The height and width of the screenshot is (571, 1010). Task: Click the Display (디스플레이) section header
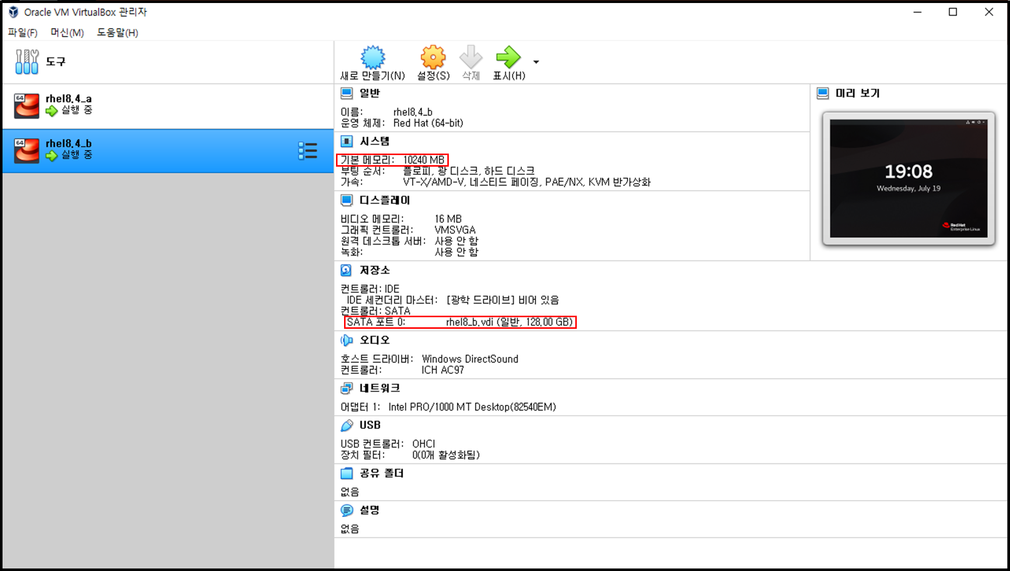[x=384, y=200]
